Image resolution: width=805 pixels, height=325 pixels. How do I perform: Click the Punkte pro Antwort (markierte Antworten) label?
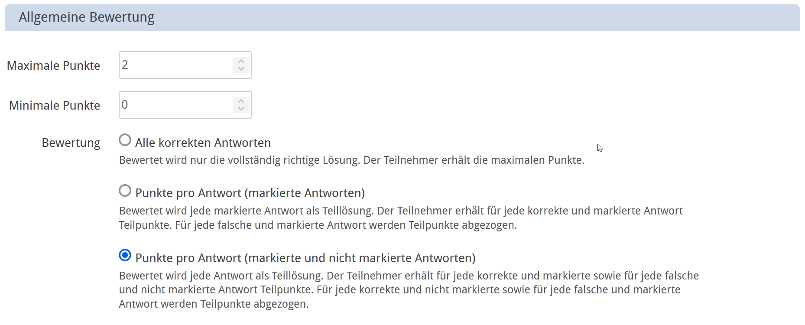(250, 193)
